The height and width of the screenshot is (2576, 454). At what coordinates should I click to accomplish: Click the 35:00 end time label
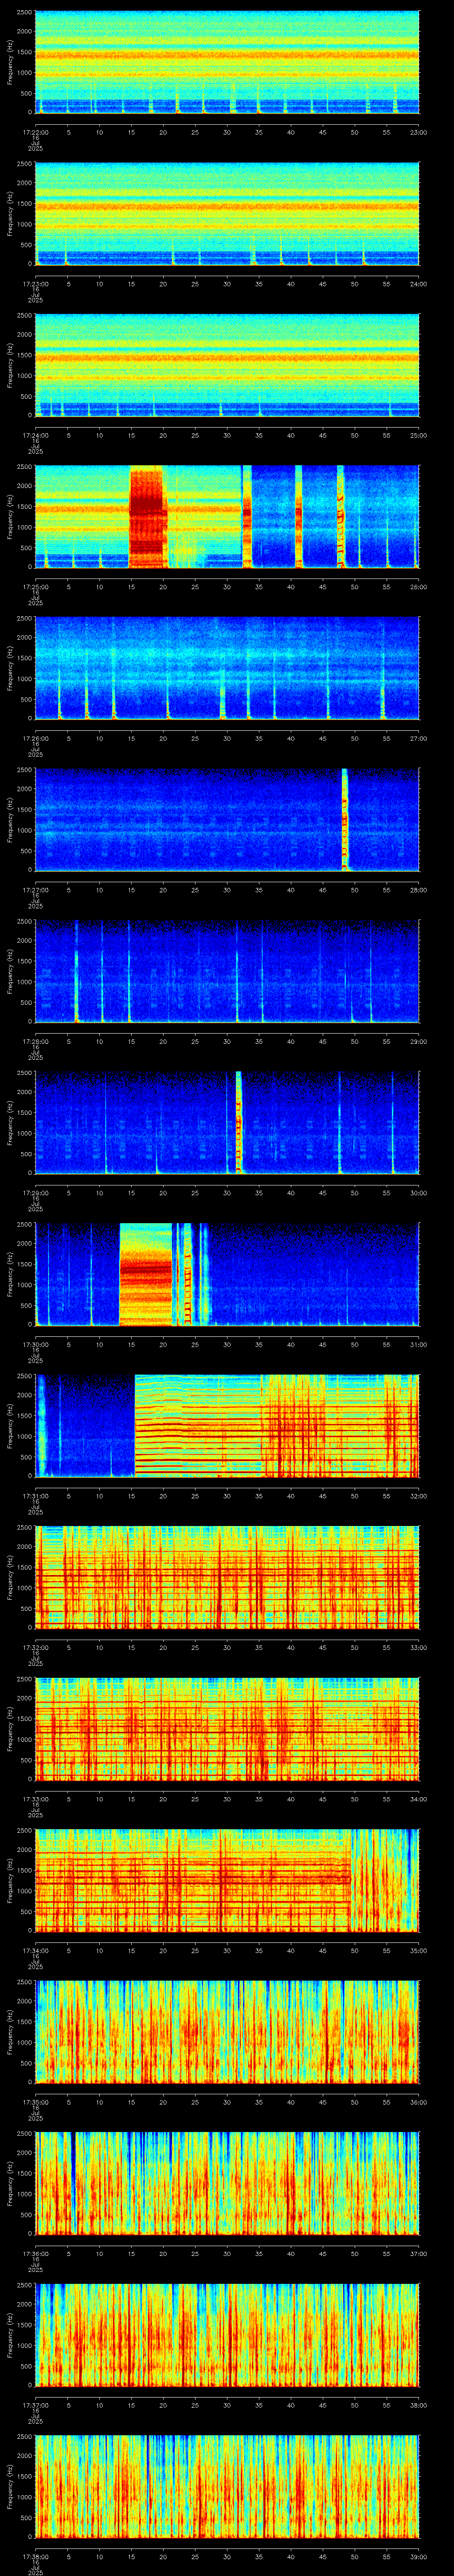(x=418, y=1950)
